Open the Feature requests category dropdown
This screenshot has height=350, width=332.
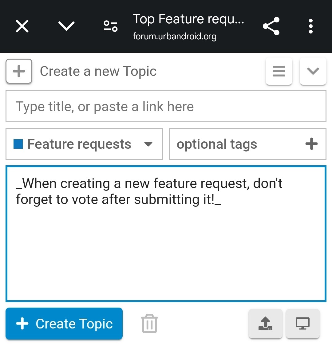click(85, 144)
